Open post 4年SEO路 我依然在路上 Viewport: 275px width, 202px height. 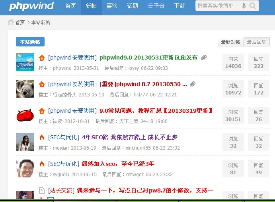click(x=130, y=137)
